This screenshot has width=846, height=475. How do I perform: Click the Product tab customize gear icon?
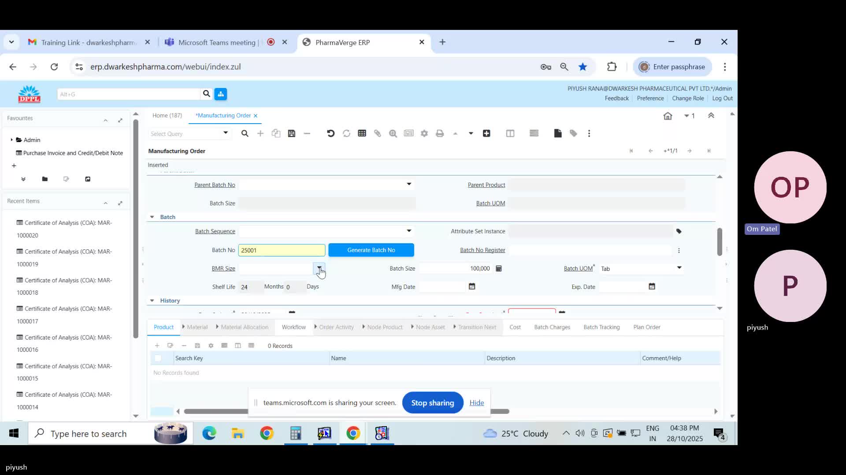(x=211, y=346)
